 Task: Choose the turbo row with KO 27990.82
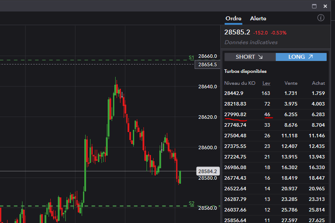point(235,114)
